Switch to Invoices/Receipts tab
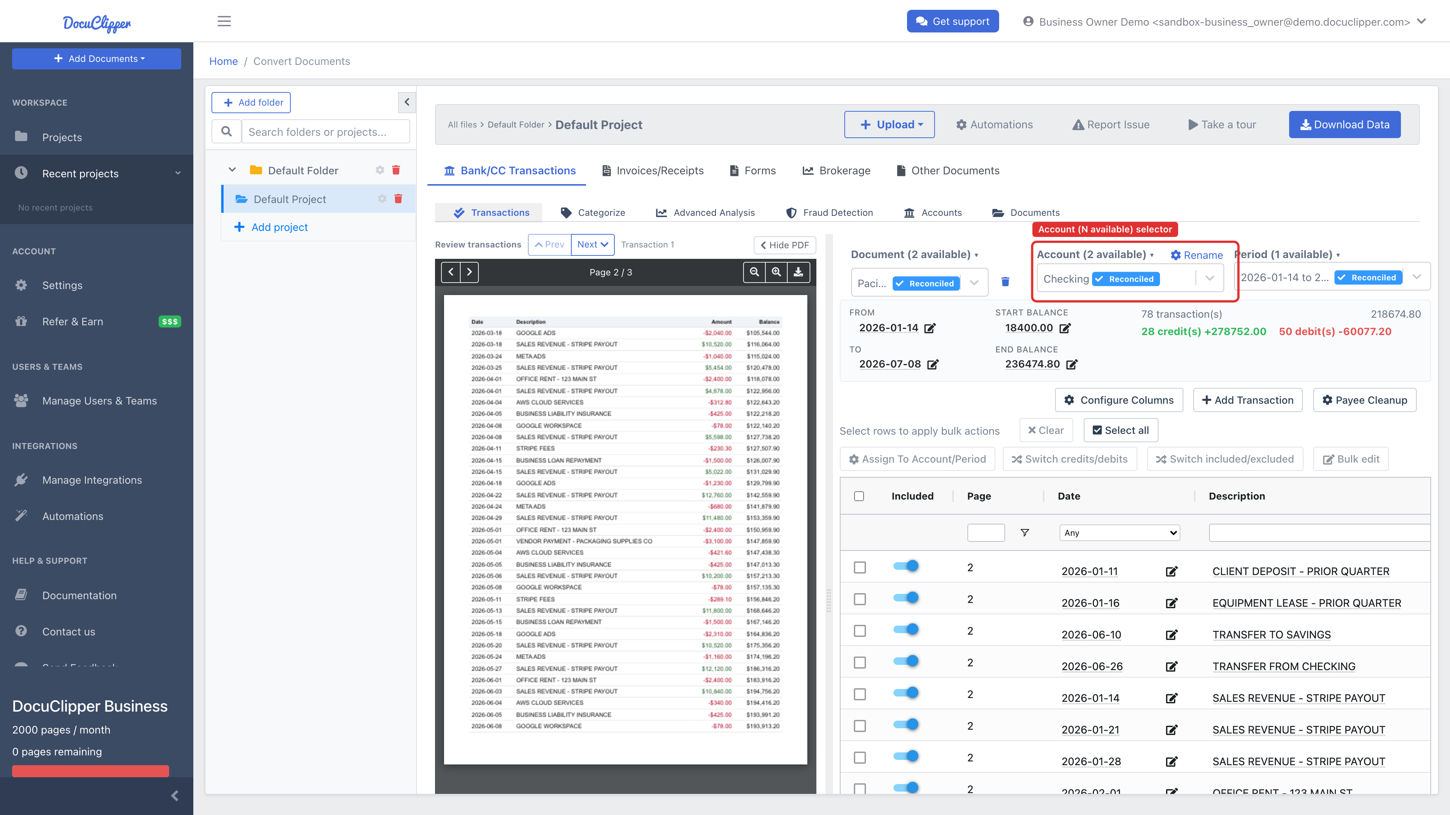This screenshot has height=815, width=1450. (x=653, y=171)
